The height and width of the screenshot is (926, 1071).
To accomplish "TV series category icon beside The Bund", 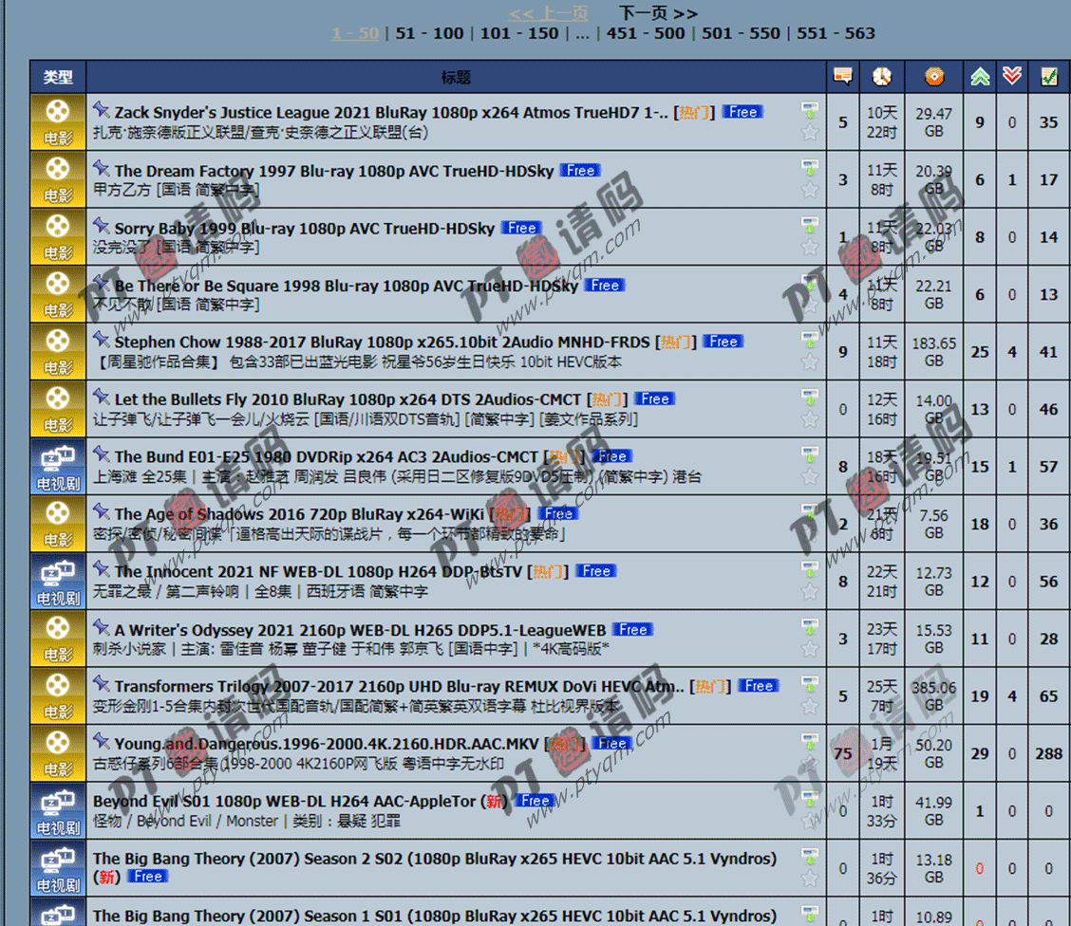I will (x=58, y=466).
